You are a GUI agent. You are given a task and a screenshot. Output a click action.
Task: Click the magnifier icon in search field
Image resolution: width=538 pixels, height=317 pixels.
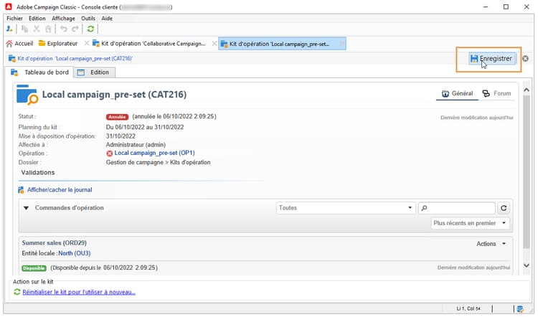pos(425,208)
